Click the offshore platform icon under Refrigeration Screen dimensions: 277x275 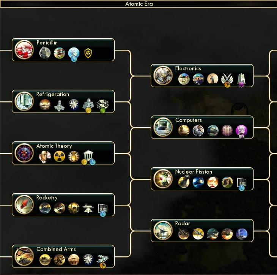click(59, 105)
